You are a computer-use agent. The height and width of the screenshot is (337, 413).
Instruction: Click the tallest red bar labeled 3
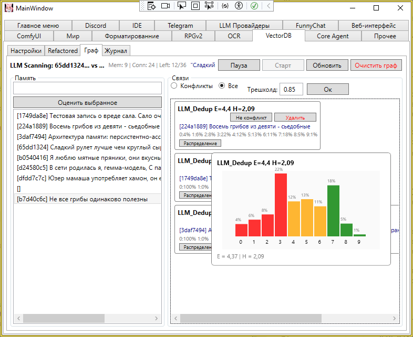pos(281,205)
